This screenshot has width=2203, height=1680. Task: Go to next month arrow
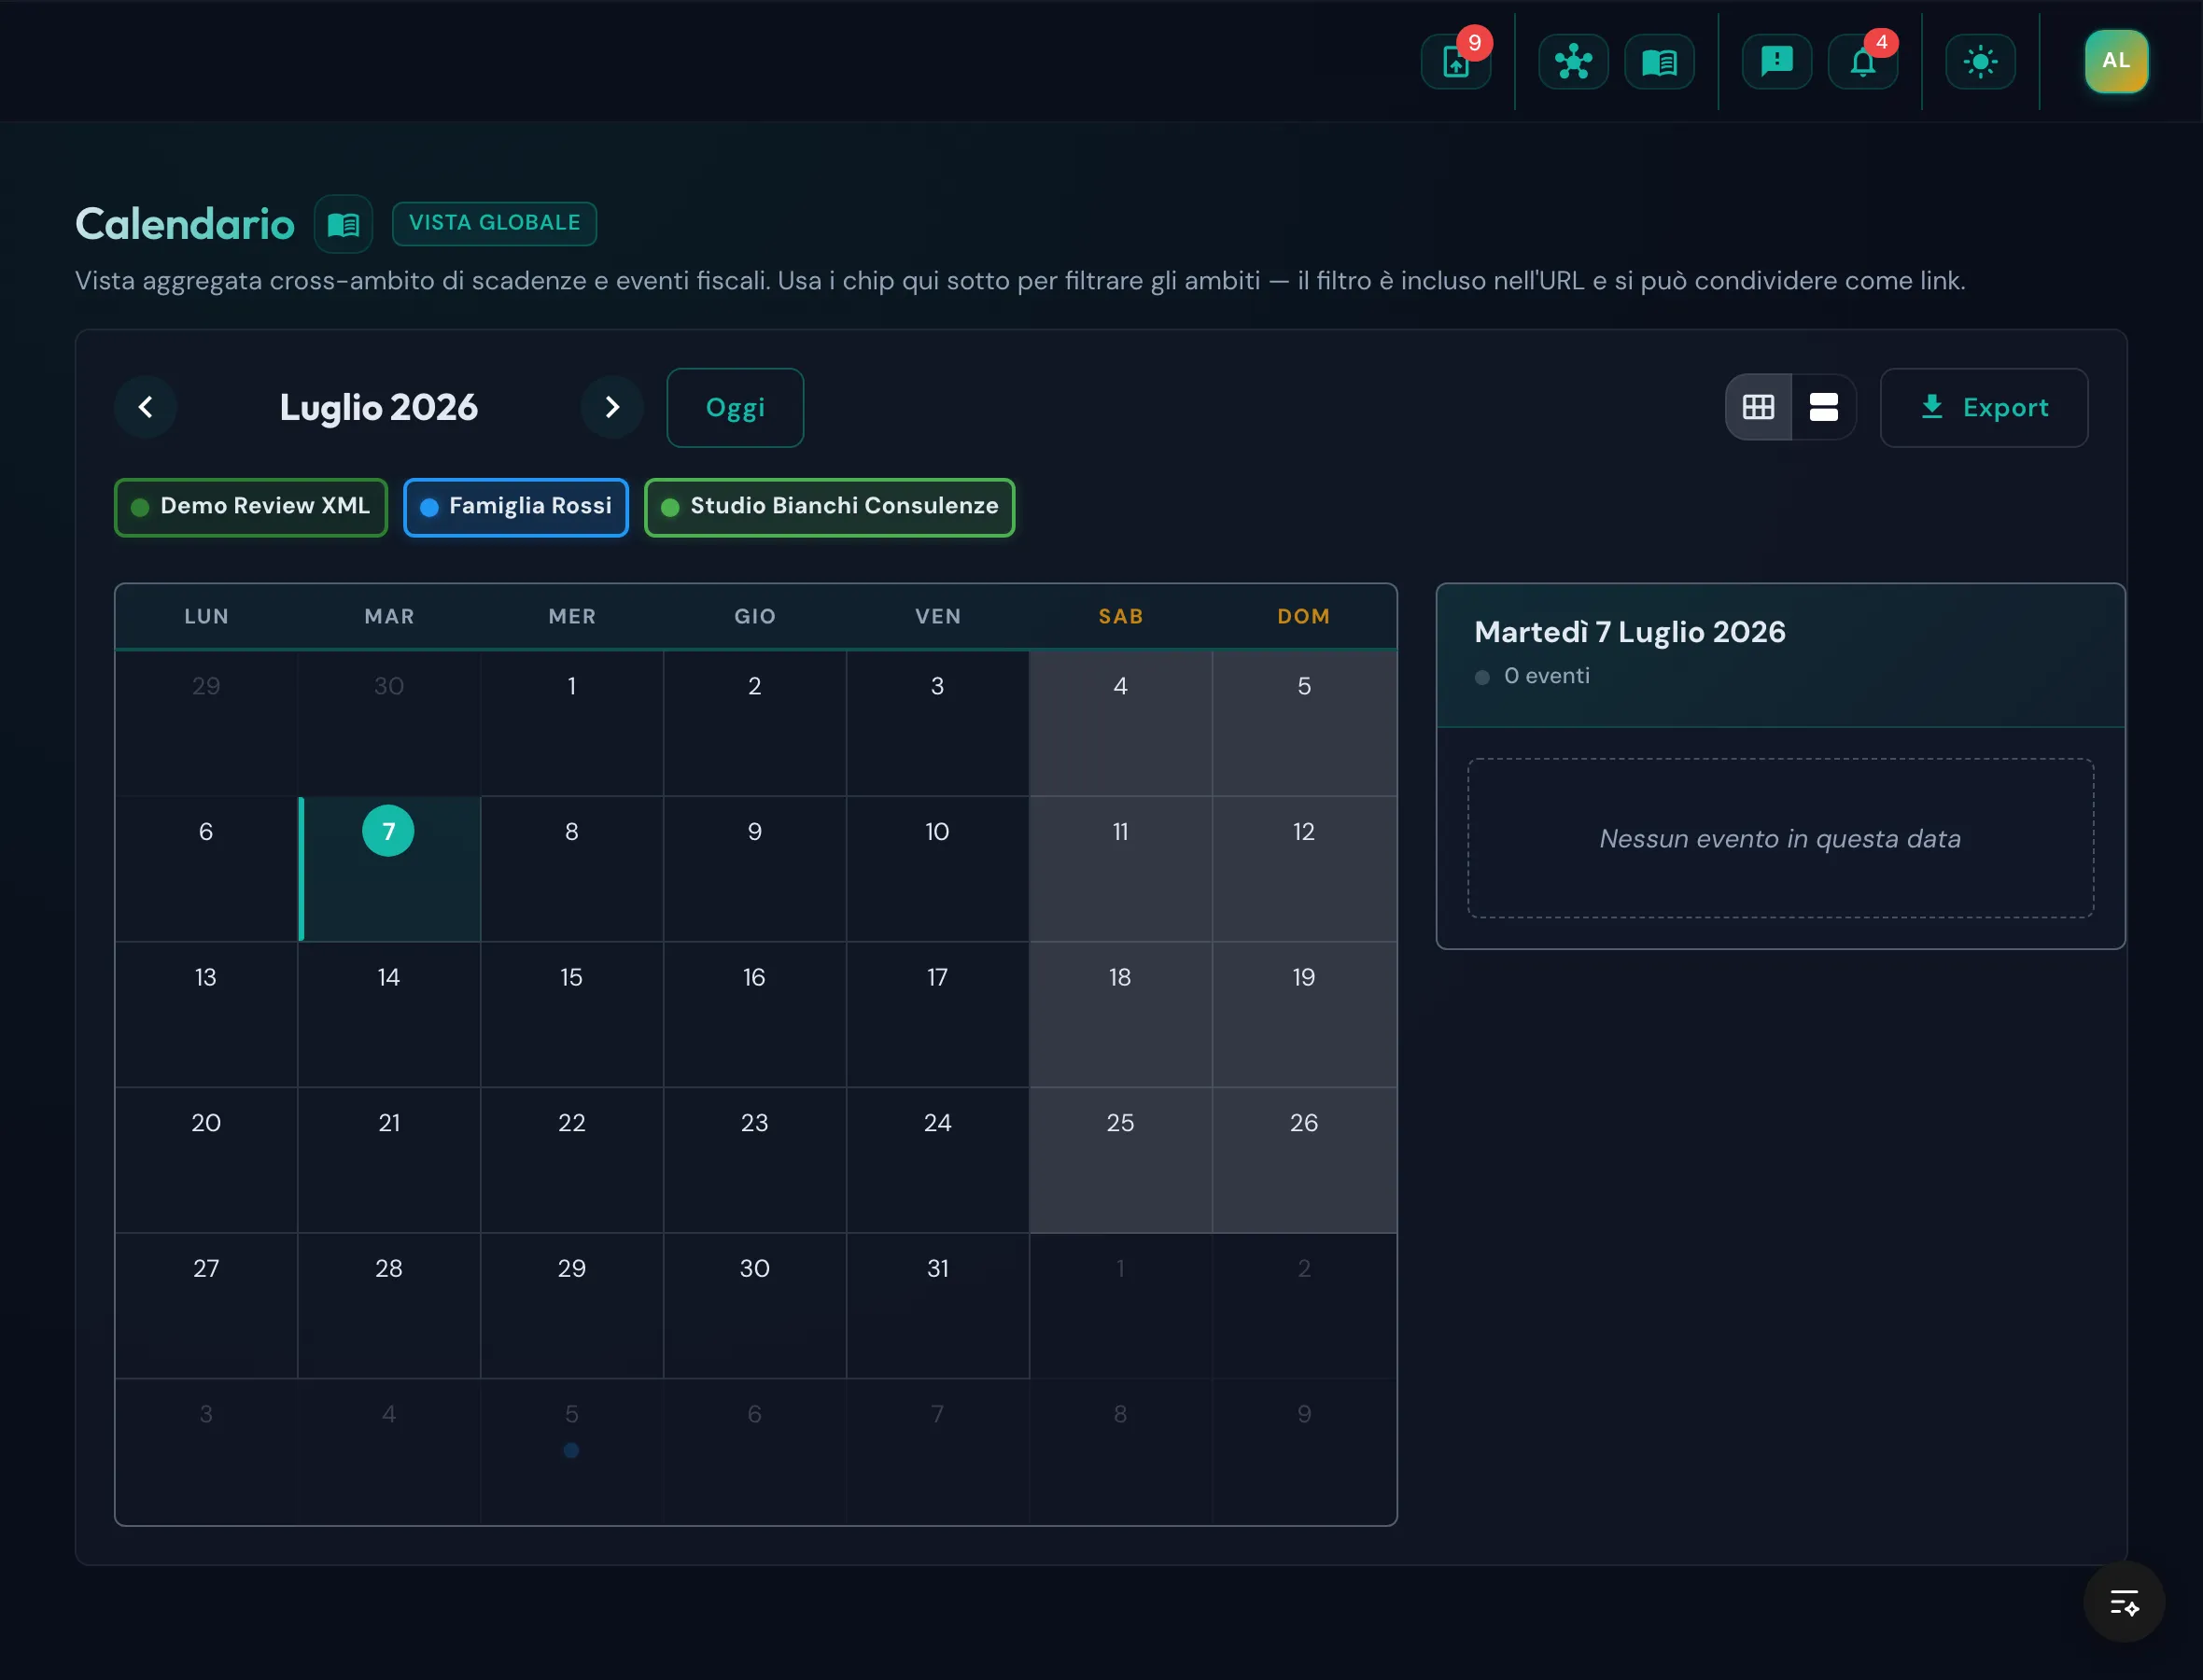click(612, 407)
